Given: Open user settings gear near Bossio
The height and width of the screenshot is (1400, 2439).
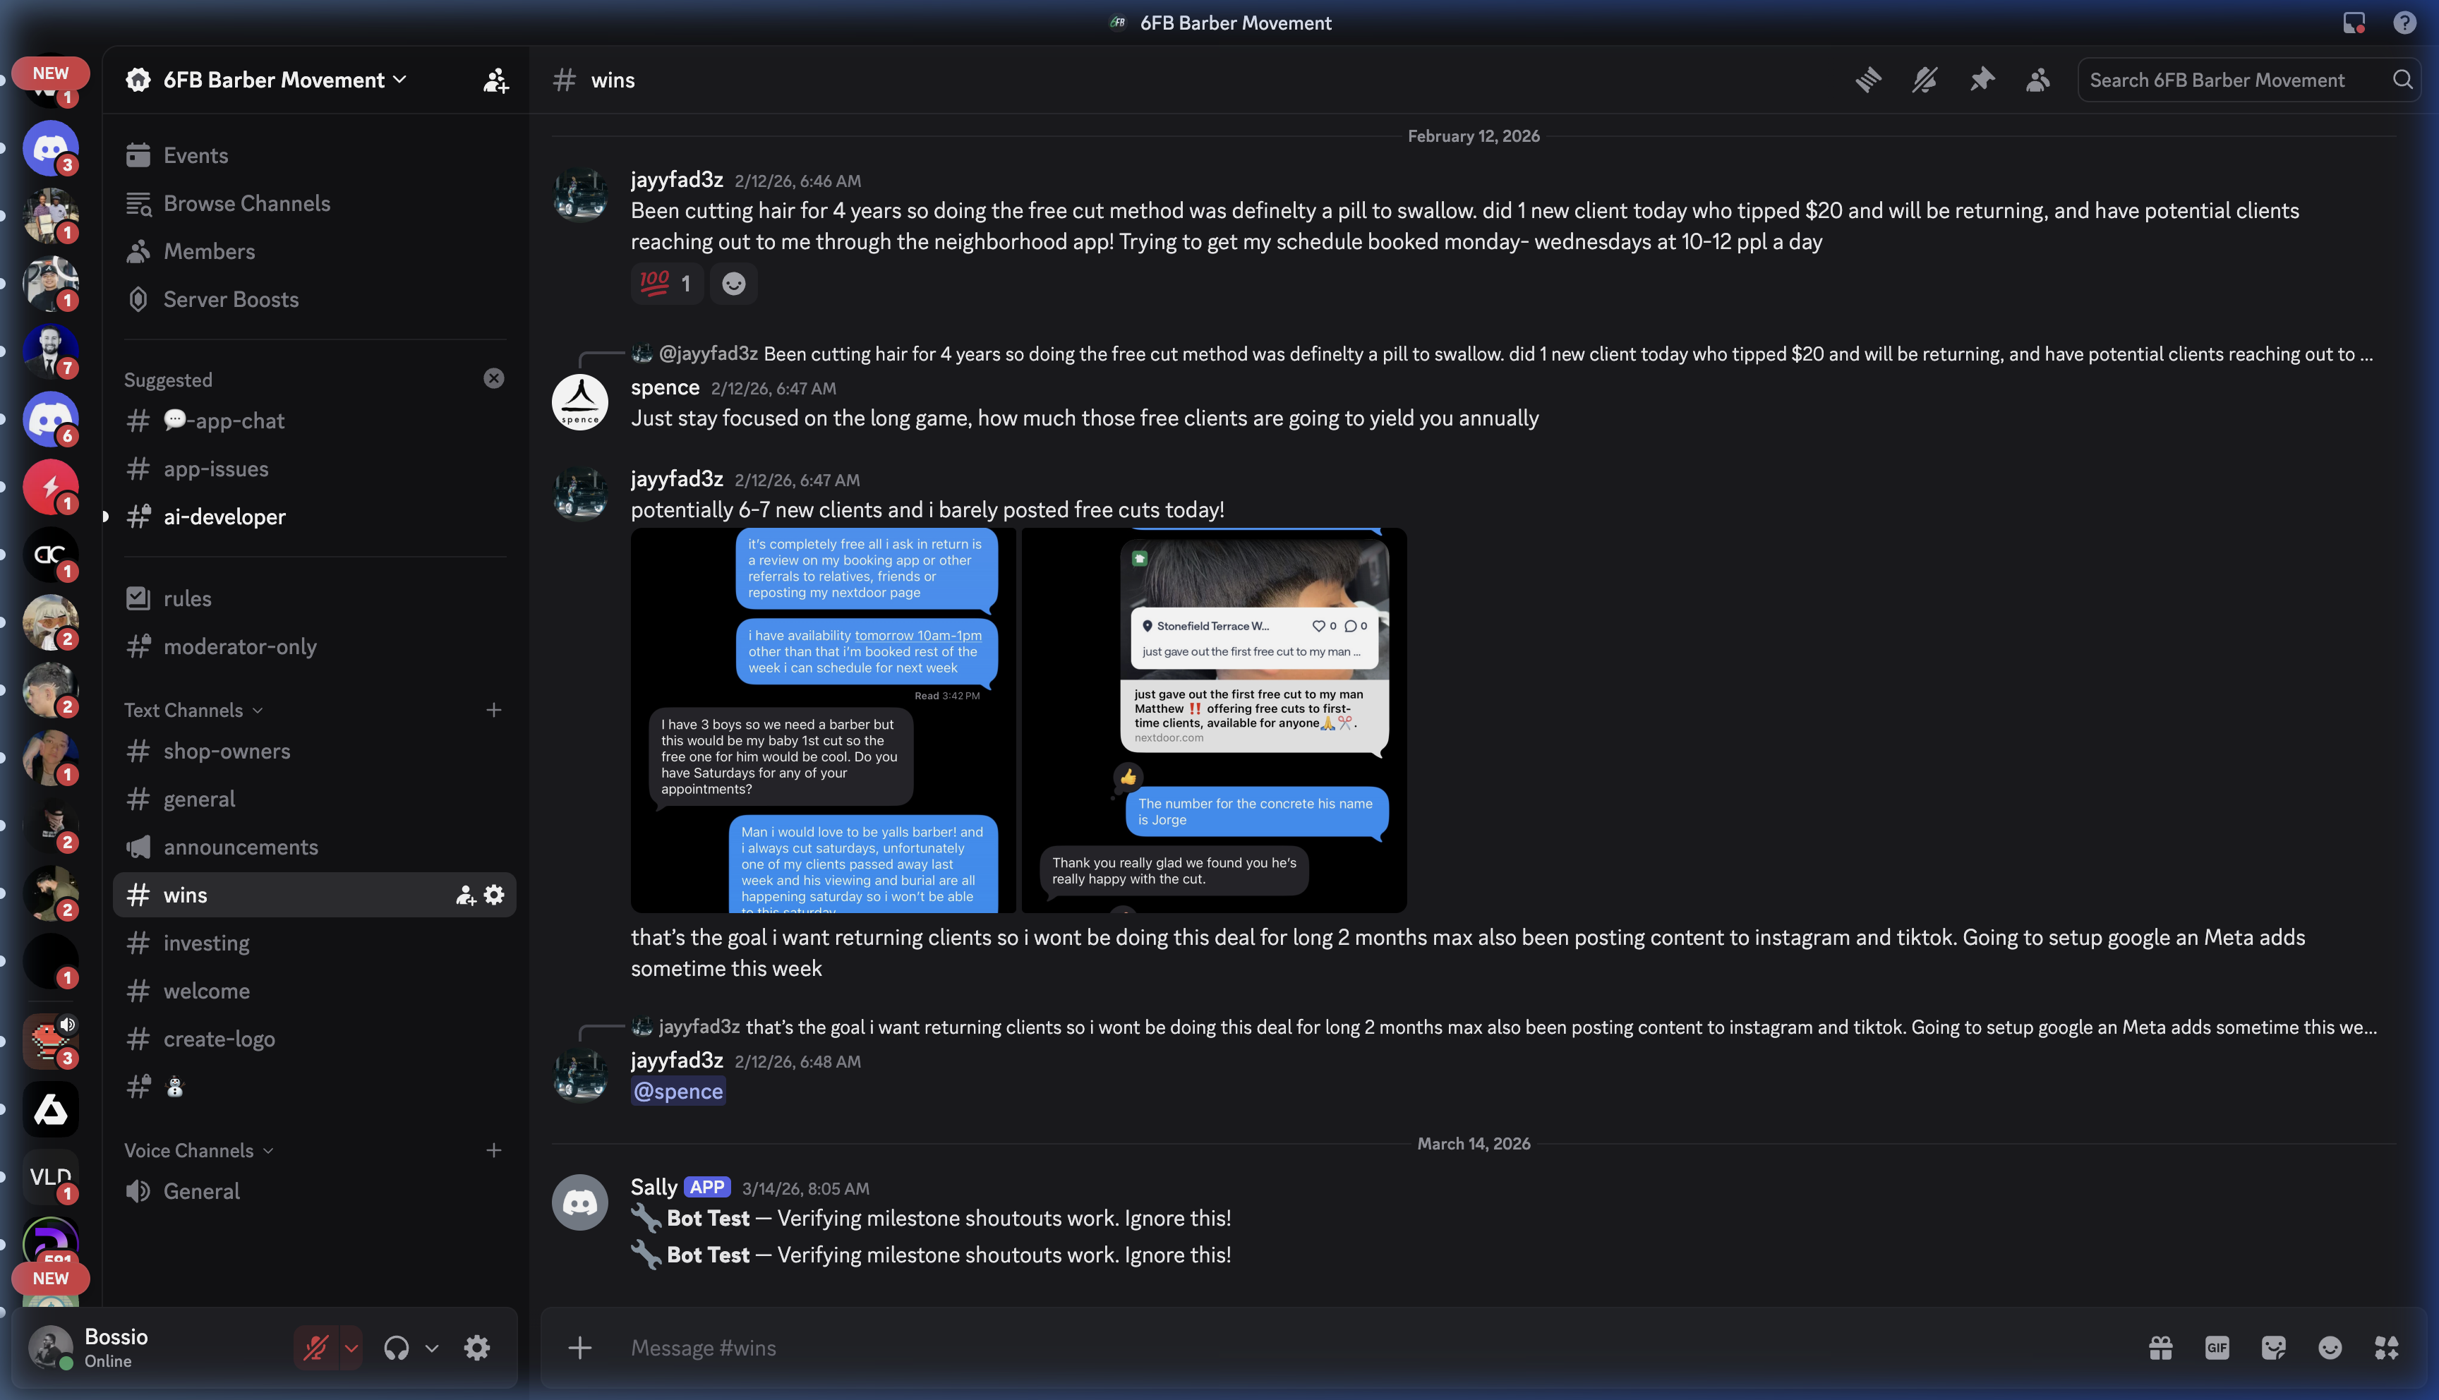Looking at the screenshot, I should pos(477,1347).
